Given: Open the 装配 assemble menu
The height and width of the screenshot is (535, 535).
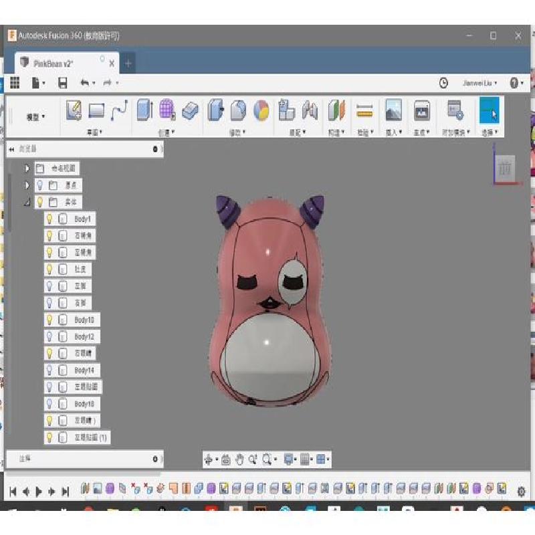Looking at the screenshot, I should [x=297, y=132].
